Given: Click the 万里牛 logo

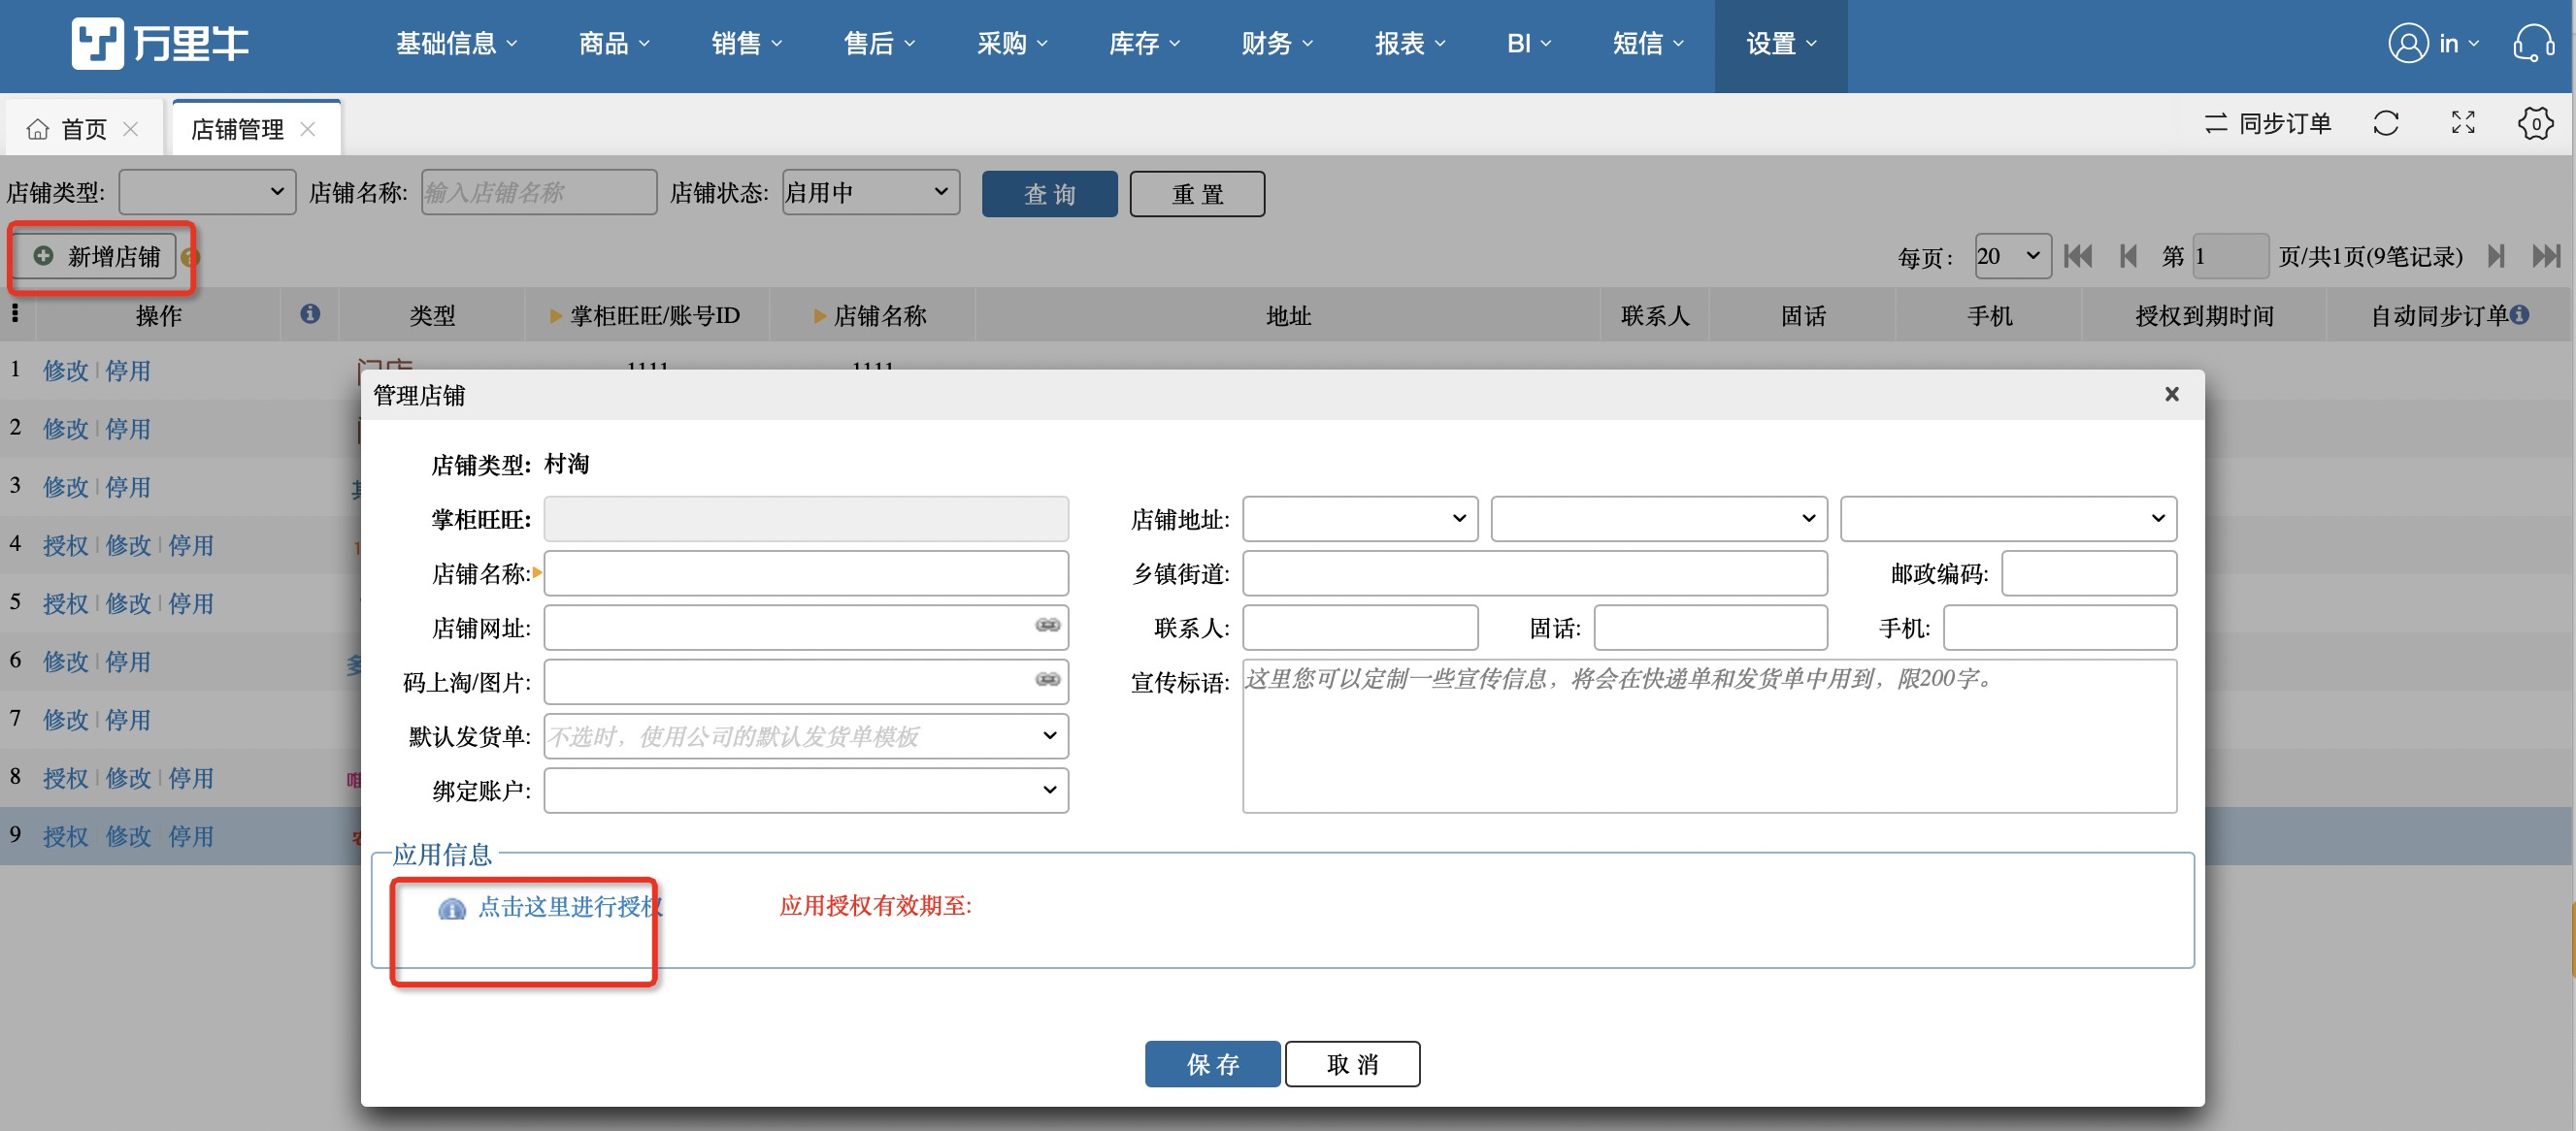Looking at the screenshot, I should [x=160, y=43].
